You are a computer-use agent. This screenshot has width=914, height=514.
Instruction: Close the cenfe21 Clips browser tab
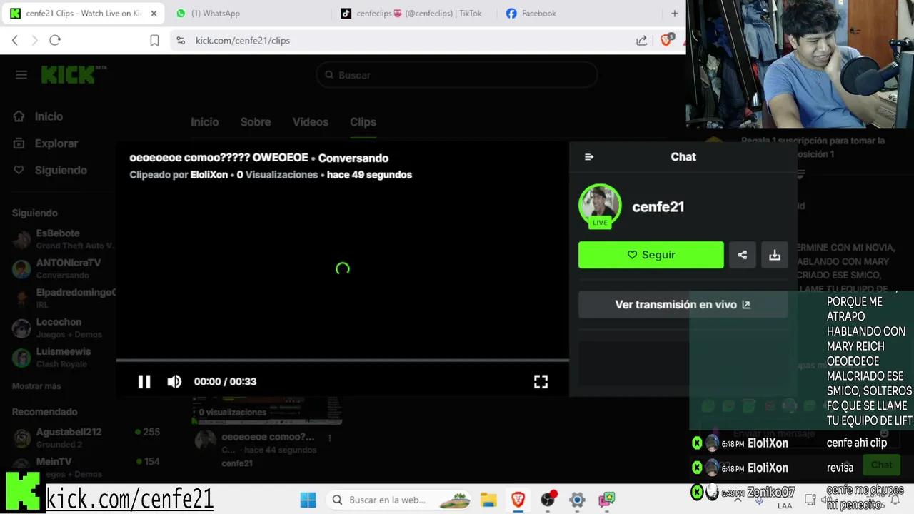click(154, 14)
